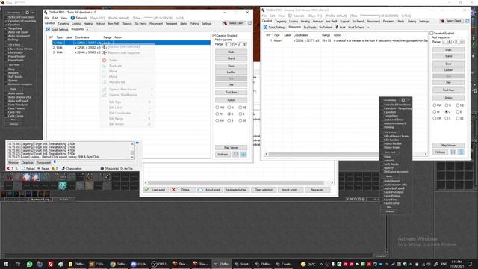Click Clear logs button in log panel

pyautogui.click(x=28, y=163)
